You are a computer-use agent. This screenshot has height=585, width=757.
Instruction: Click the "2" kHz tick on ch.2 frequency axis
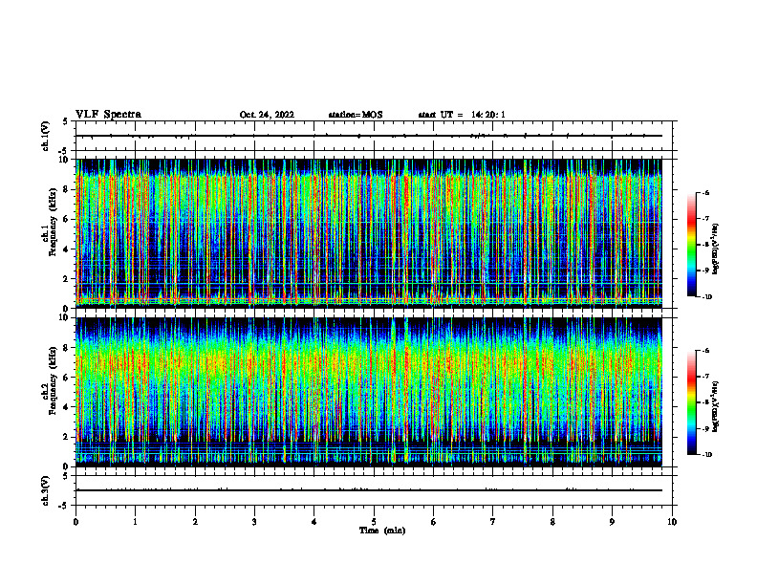pyautogui.click(x=66, y=437)
